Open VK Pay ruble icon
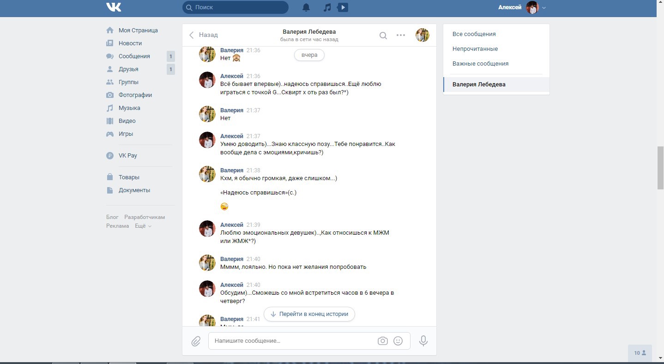 [x=110, y=156]
